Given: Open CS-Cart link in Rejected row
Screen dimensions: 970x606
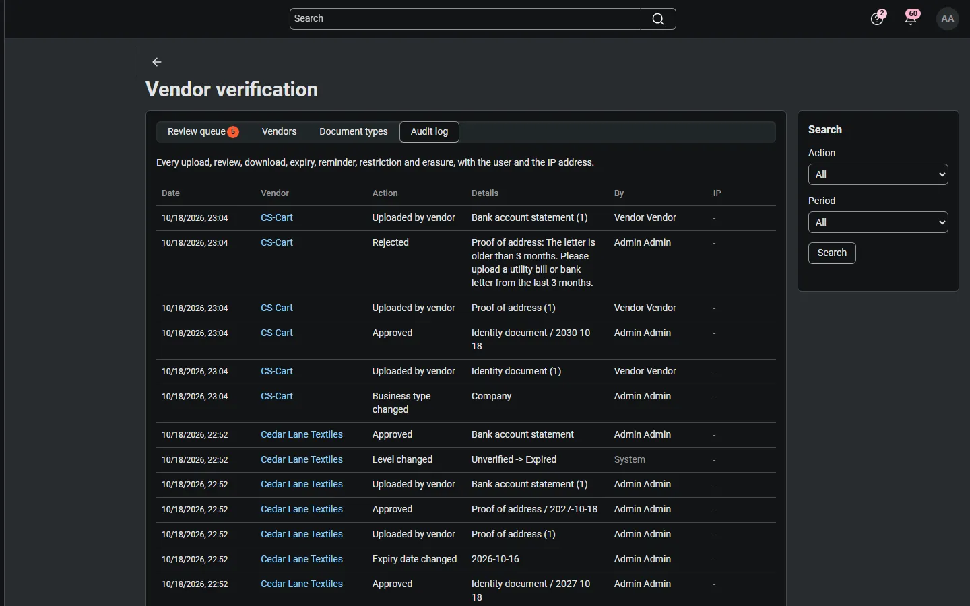Looking at the screenshot, I should click(277, 242).
